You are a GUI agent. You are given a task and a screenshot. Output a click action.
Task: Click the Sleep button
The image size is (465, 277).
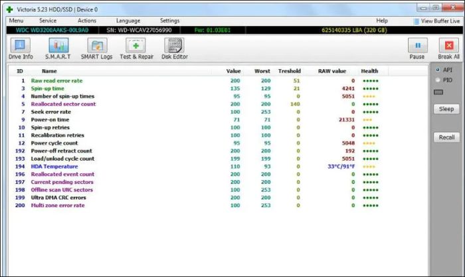pyautogui.click(x=446, y=109)
